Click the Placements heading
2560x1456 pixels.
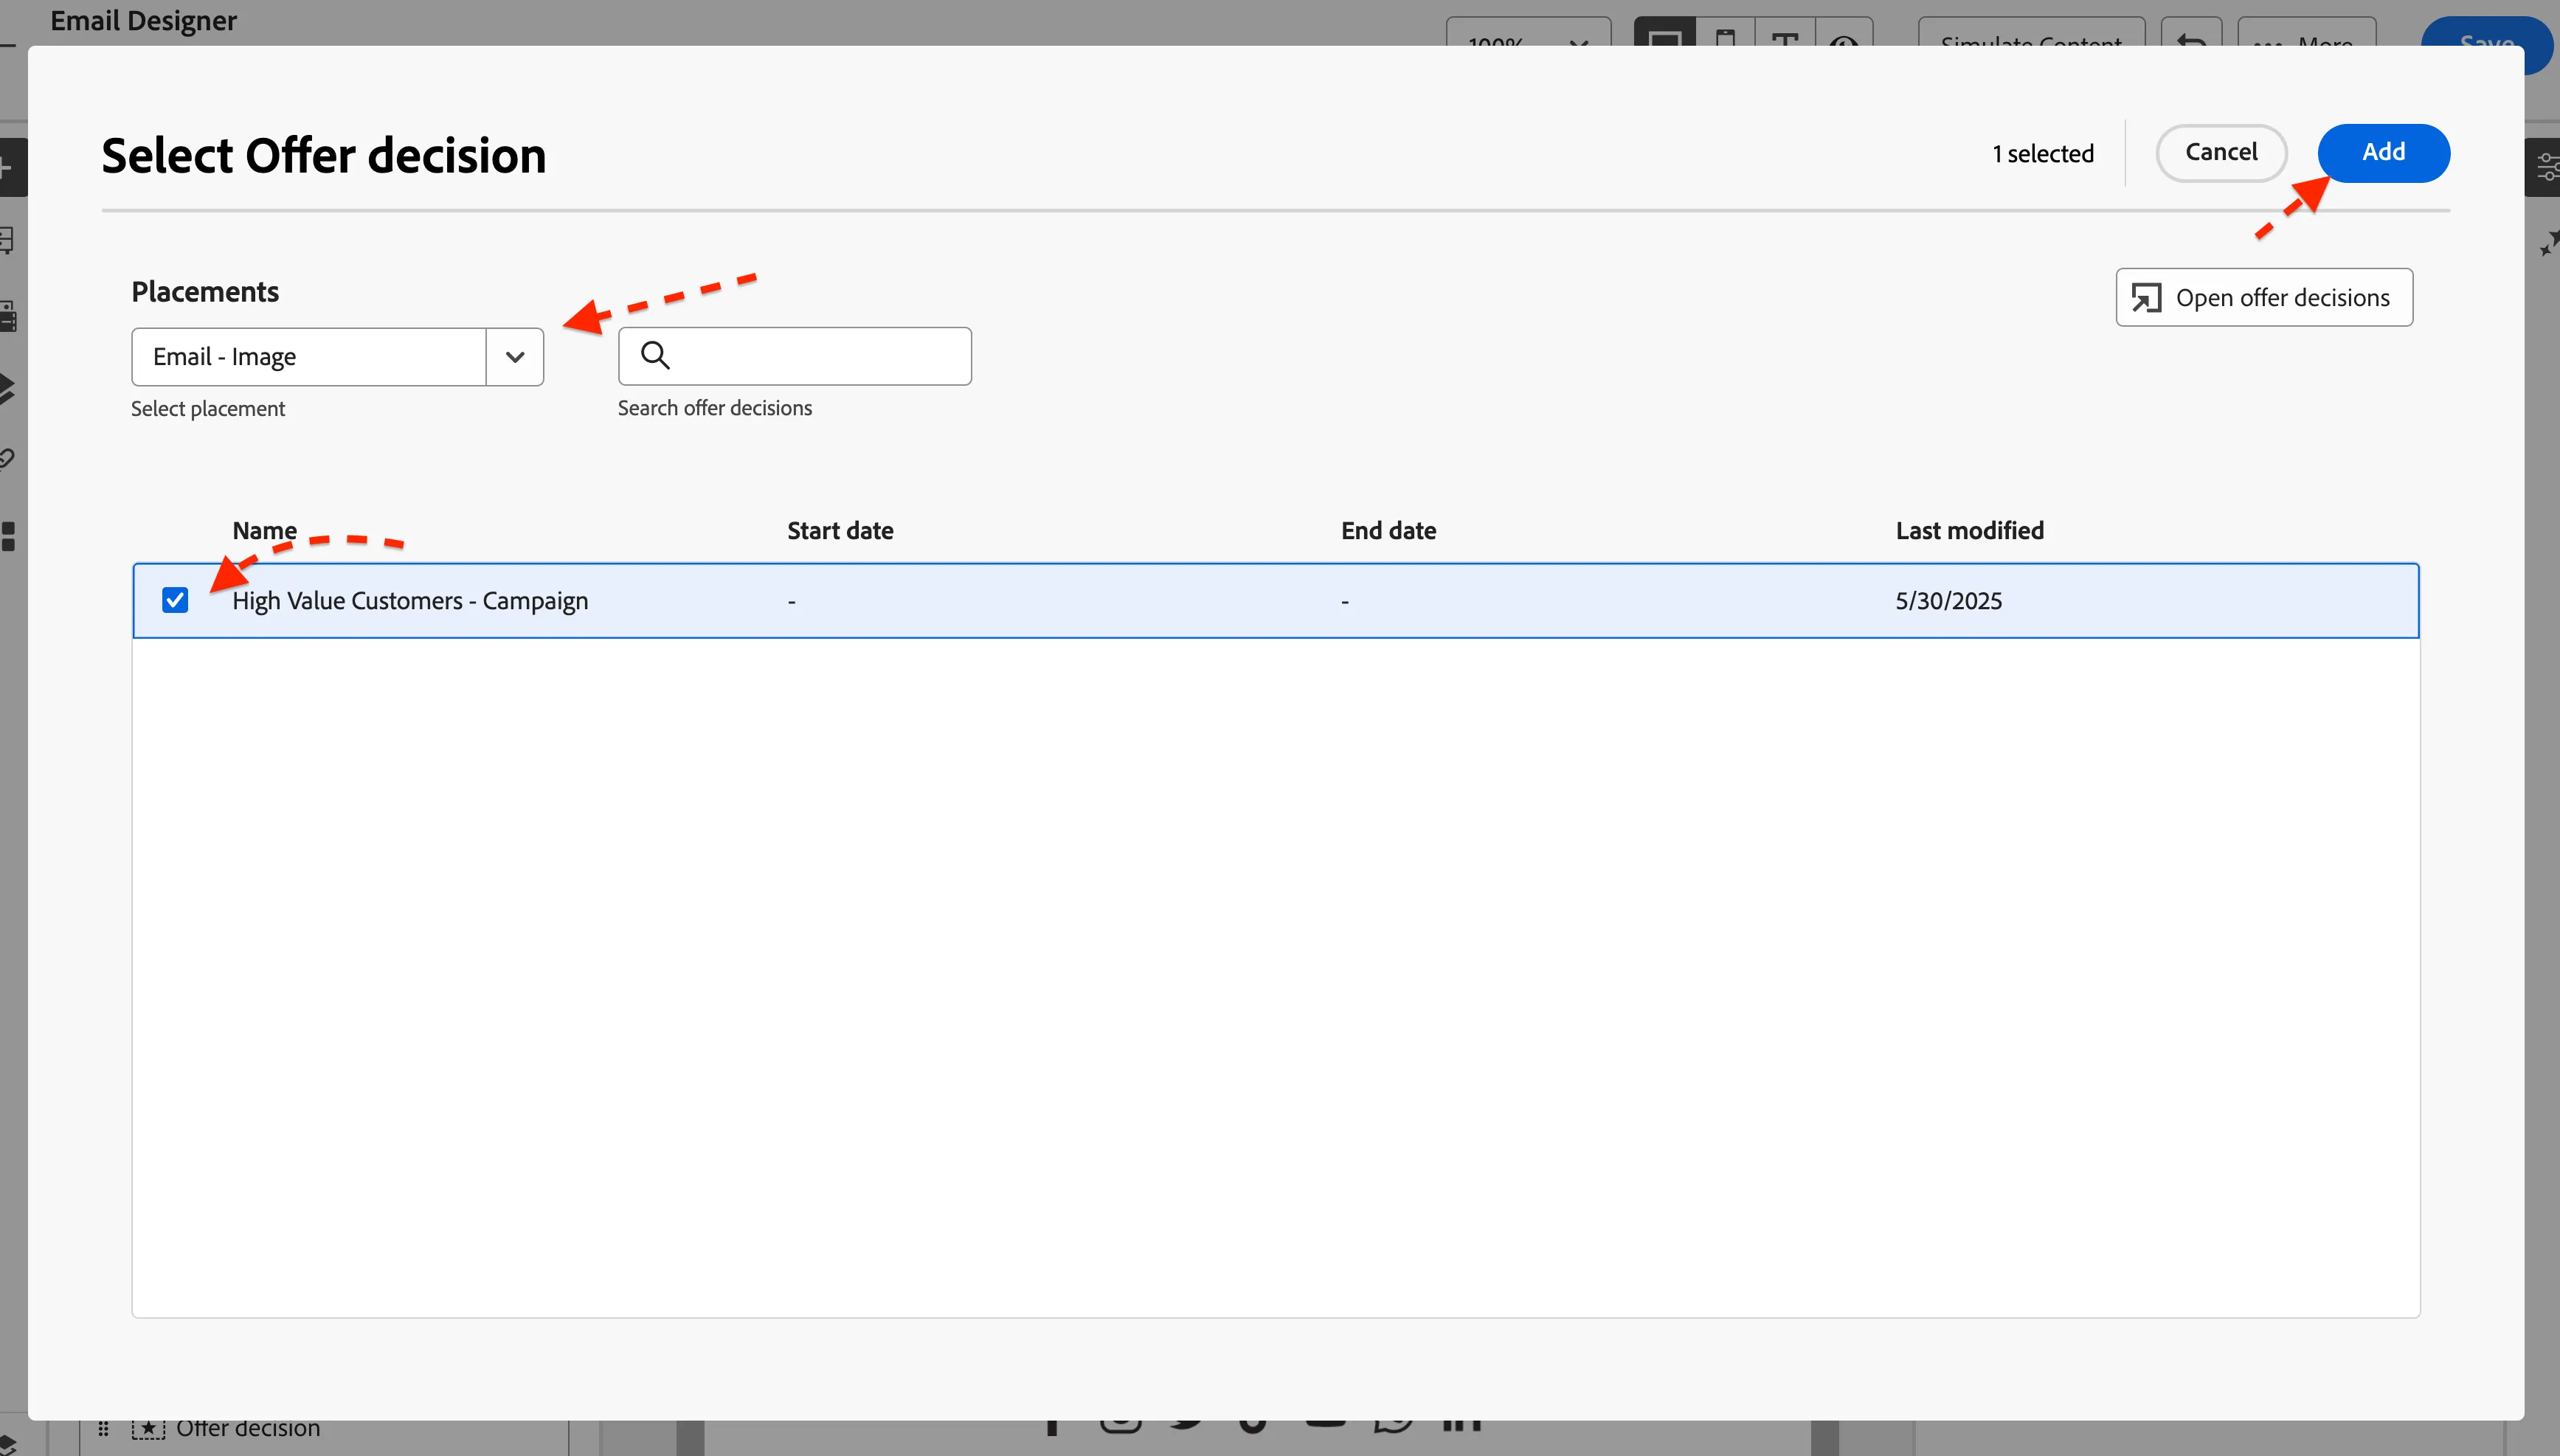point(205,292)
